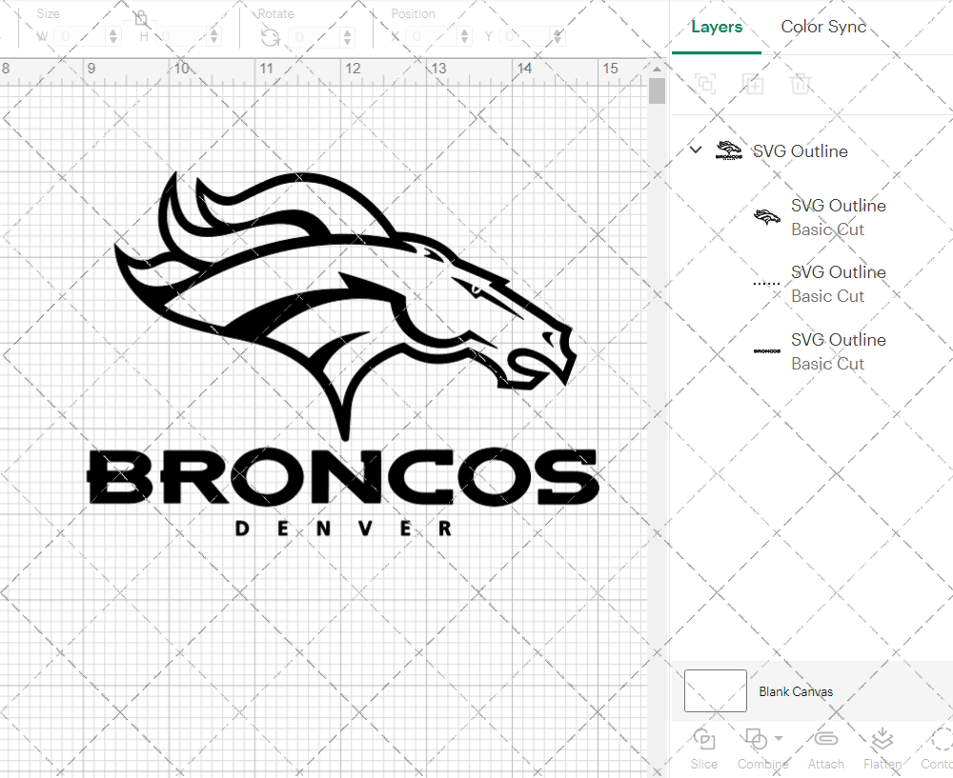The image size is (953, 778).
Task: Open the Color Sync tab
Action: [x=823, y=27]
